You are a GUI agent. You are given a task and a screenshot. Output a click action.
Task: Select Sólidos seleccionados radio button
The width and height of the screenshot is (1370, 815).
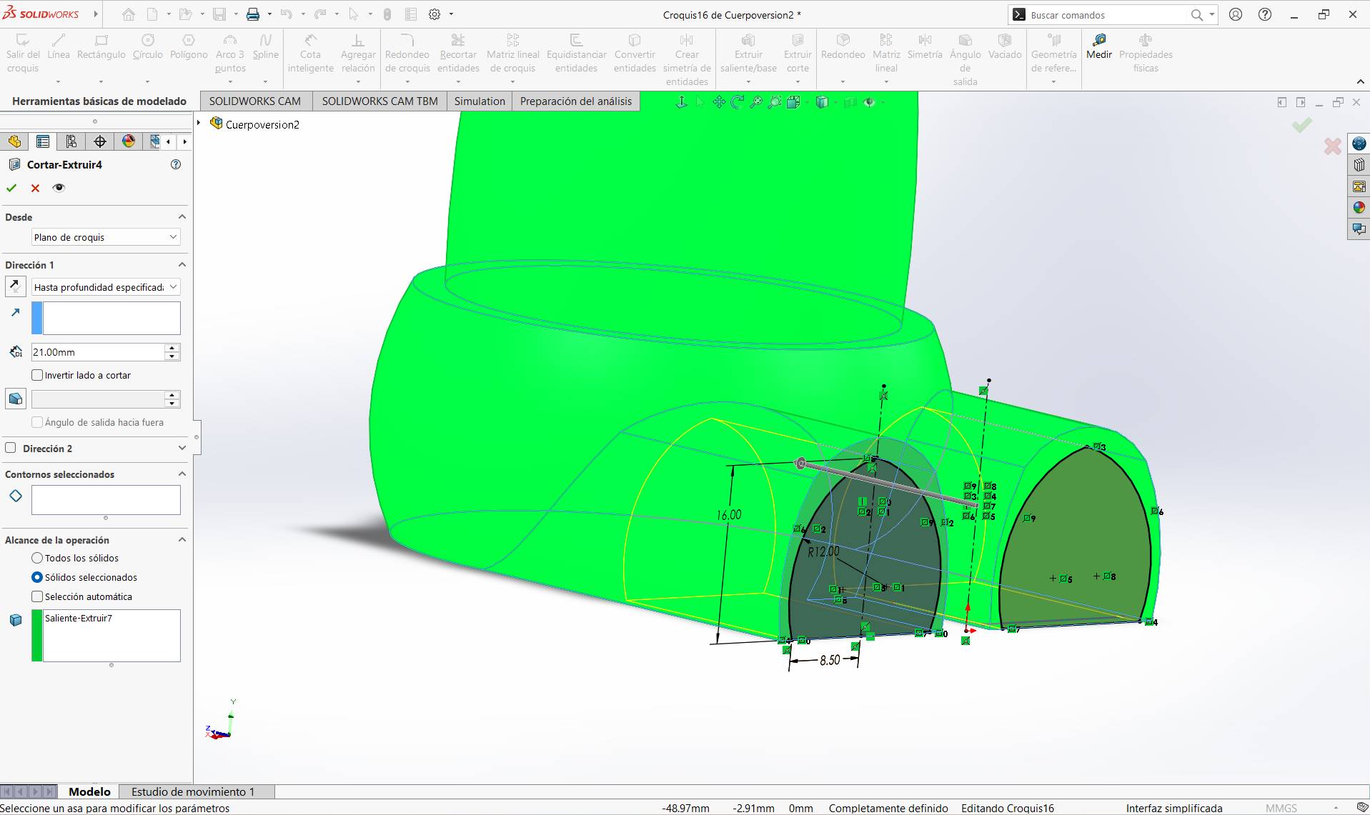(37, 577)
